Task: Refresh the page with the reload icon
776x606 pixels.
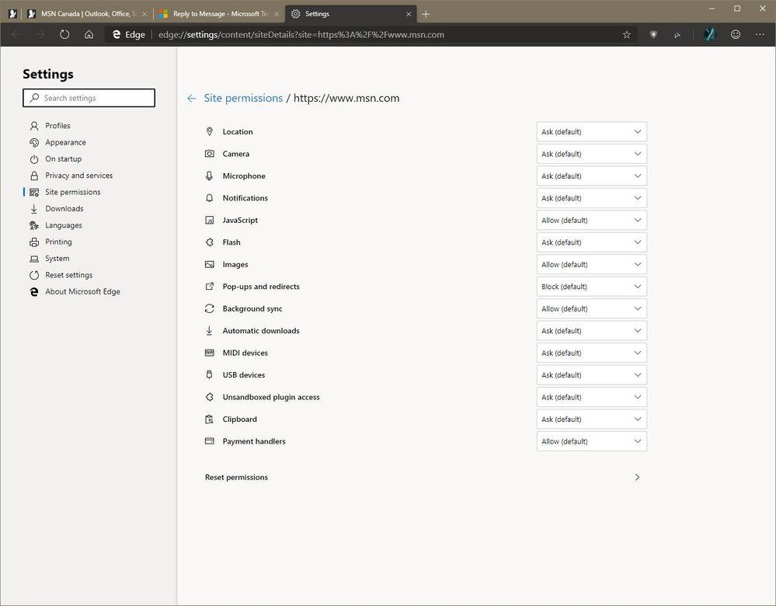Action: 64,35
